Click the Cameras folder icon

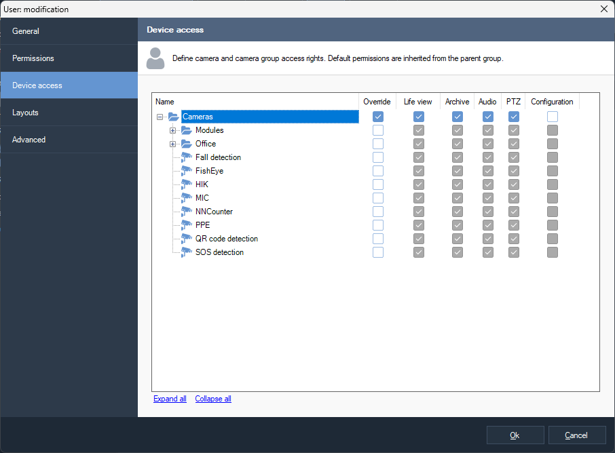click(174, 117)
